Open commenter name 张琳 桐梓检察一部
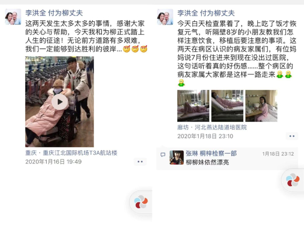The height and width of the screenshot is (227, 304). pos(211,154)
